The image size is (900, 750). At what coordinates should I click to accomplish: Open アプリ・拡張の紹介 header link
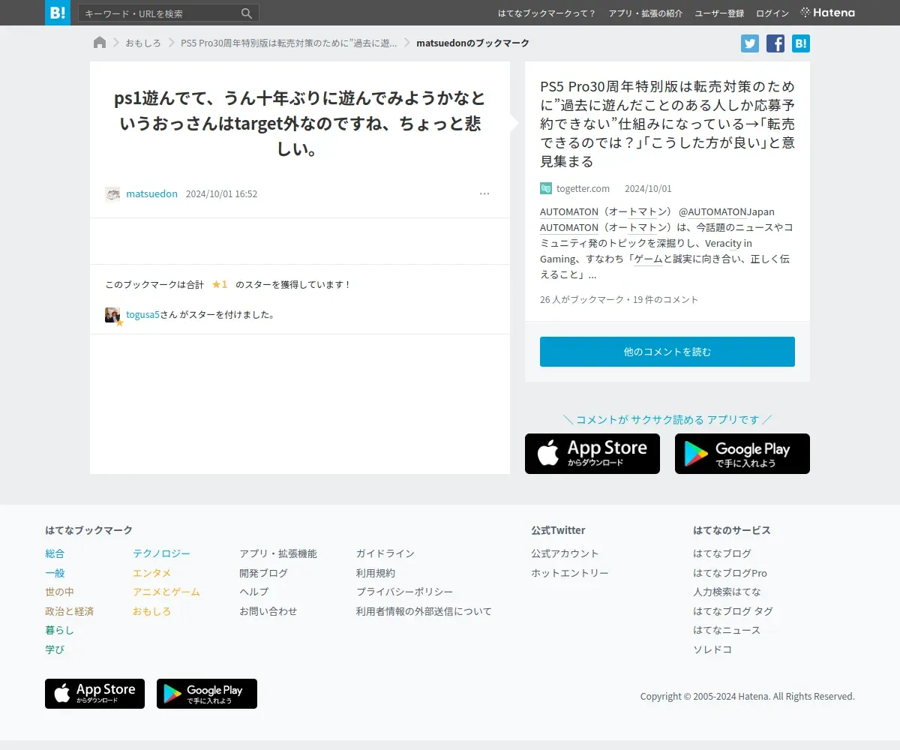pos(646,13)
